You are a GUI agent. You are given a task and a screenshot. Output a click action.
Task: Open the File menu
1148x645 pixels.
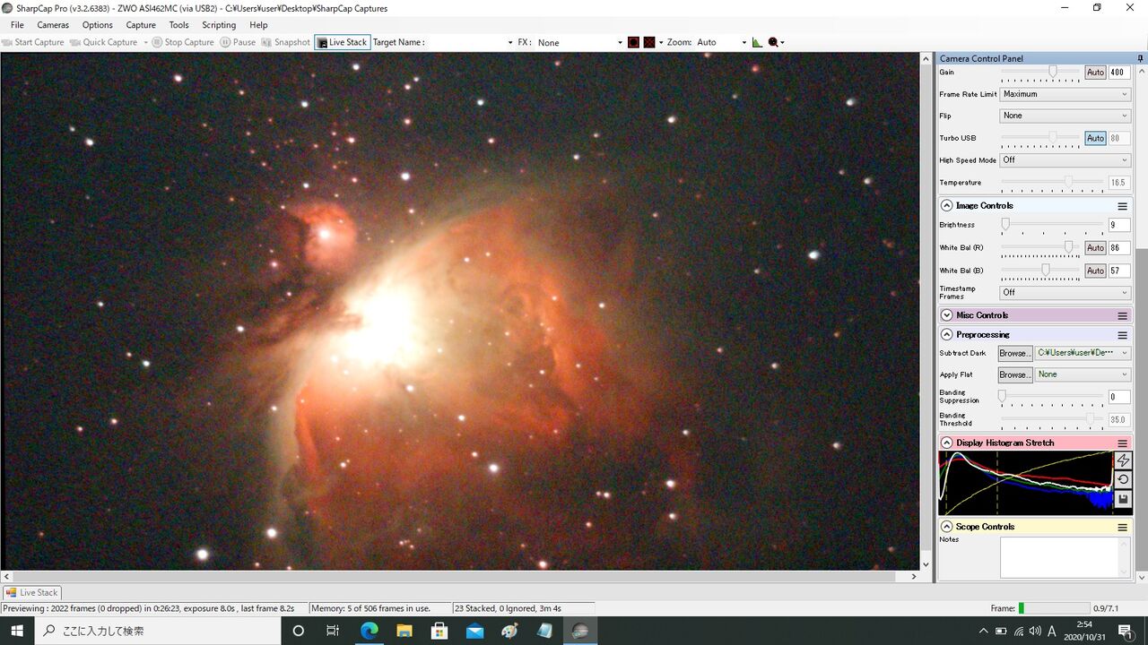17,25
